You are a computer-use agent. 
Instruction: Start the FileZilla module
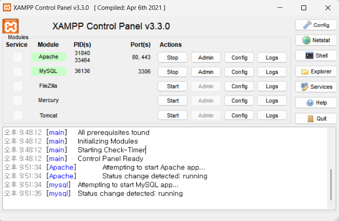(x=172, y=86)
